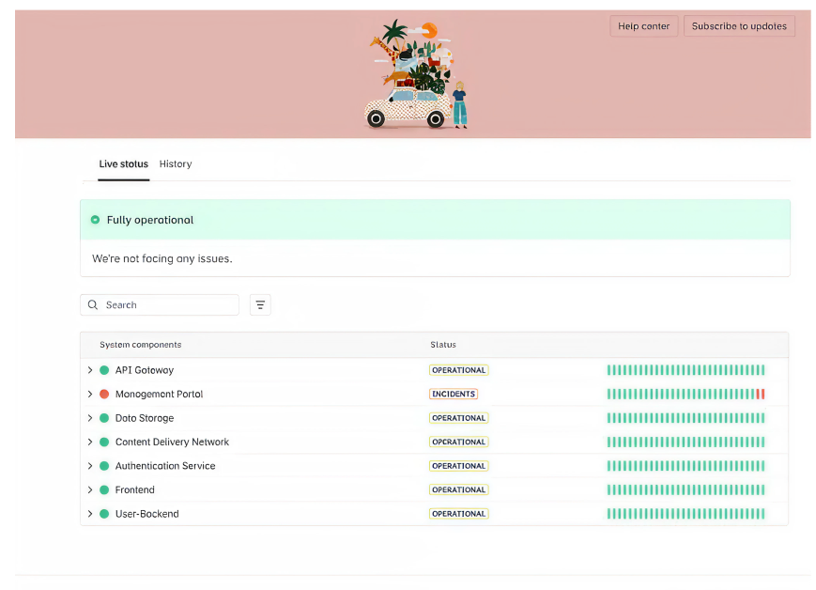Expand Management Portal details
This screenshot has height=590, width=816.
tap(89, 394)
